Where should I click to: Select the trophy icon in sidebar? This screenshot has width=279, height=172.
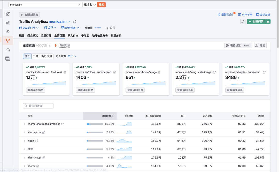point(8,40)
